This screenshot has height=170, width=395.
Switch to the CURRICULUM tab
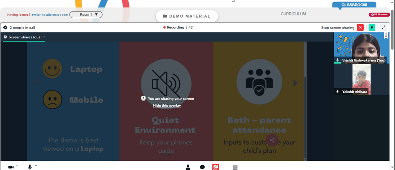(x=293, y=14)
